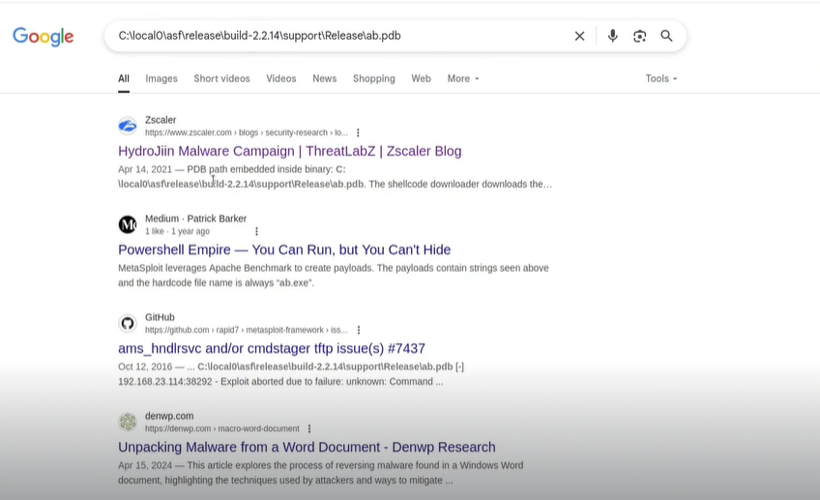Expand the More search filters dropdown
Screen dimensions: 820x500
(x=462, y=78)
